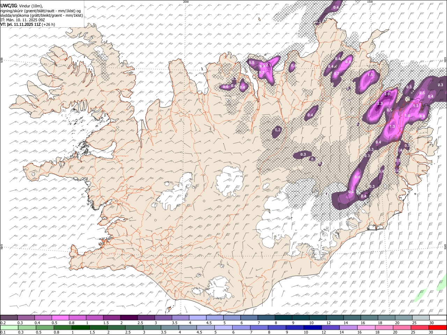
Task: Select the dark teal upper swatch between 8 and 9
Action: (x=284, y=318)
